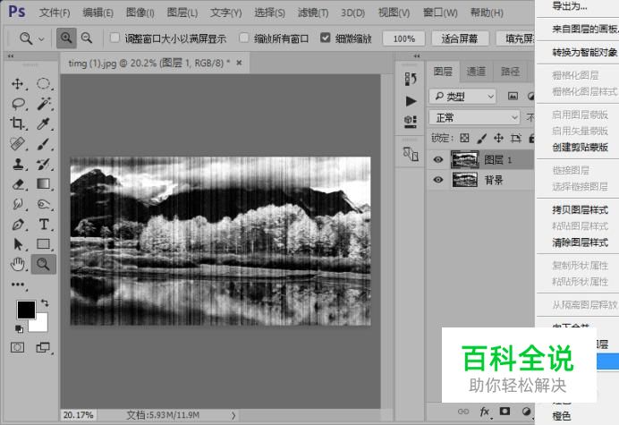Image resolution: width=619 pixels, height=425 pixels.
Task: Toggle Quick Mask mode
Action: 17,347
